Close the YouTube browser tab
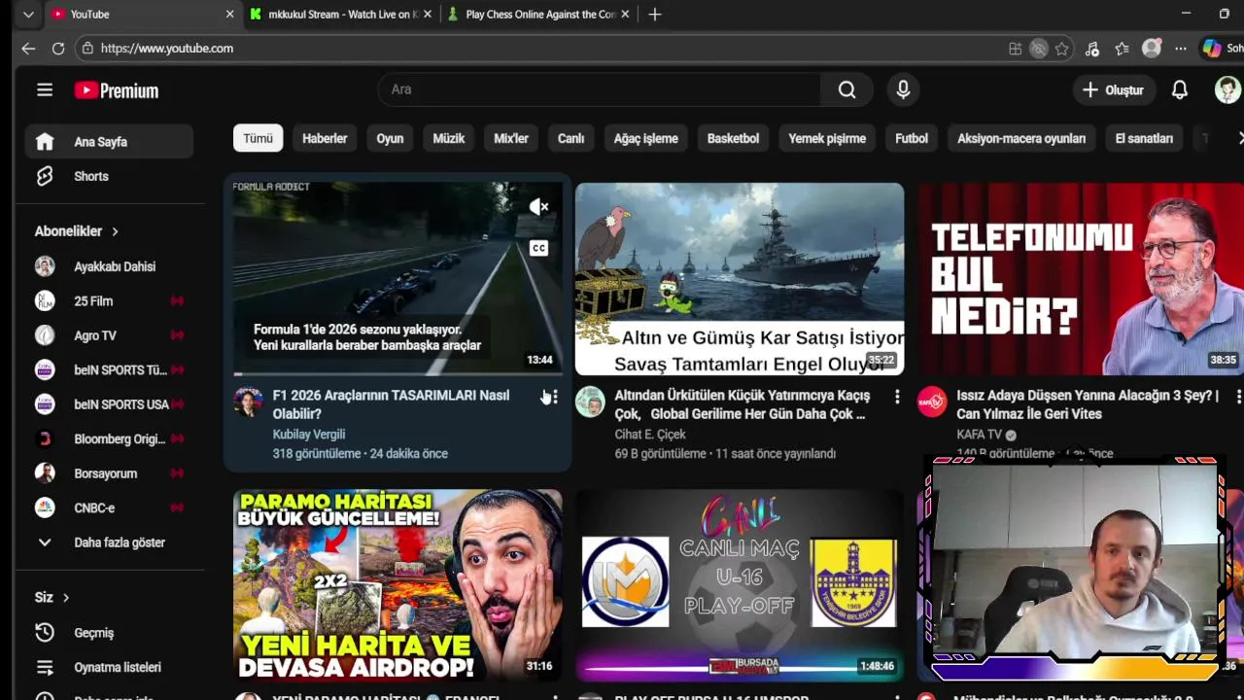This screenshot has height=700, width=1244. (x=229, y=15)
